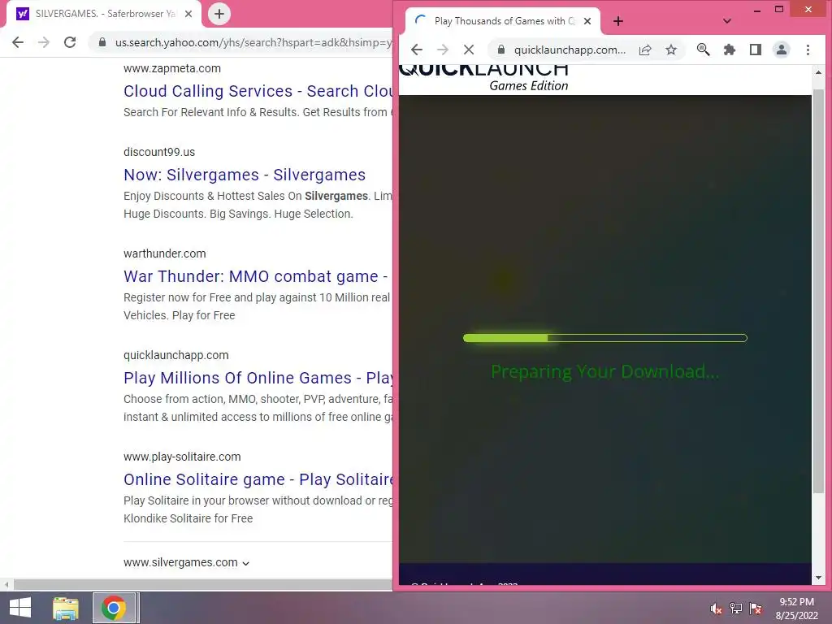Image resolution: width=832 pixels, height=624 pixels.
Task: Click scroll up arrow in QuickLaunch window
Action: point(818,72)
